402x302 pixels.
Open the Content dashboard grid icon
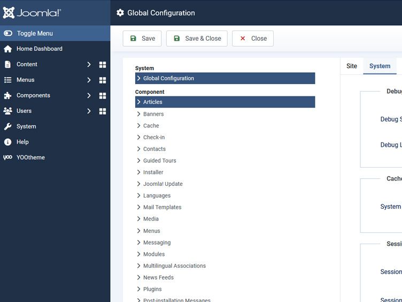(103, 65)
